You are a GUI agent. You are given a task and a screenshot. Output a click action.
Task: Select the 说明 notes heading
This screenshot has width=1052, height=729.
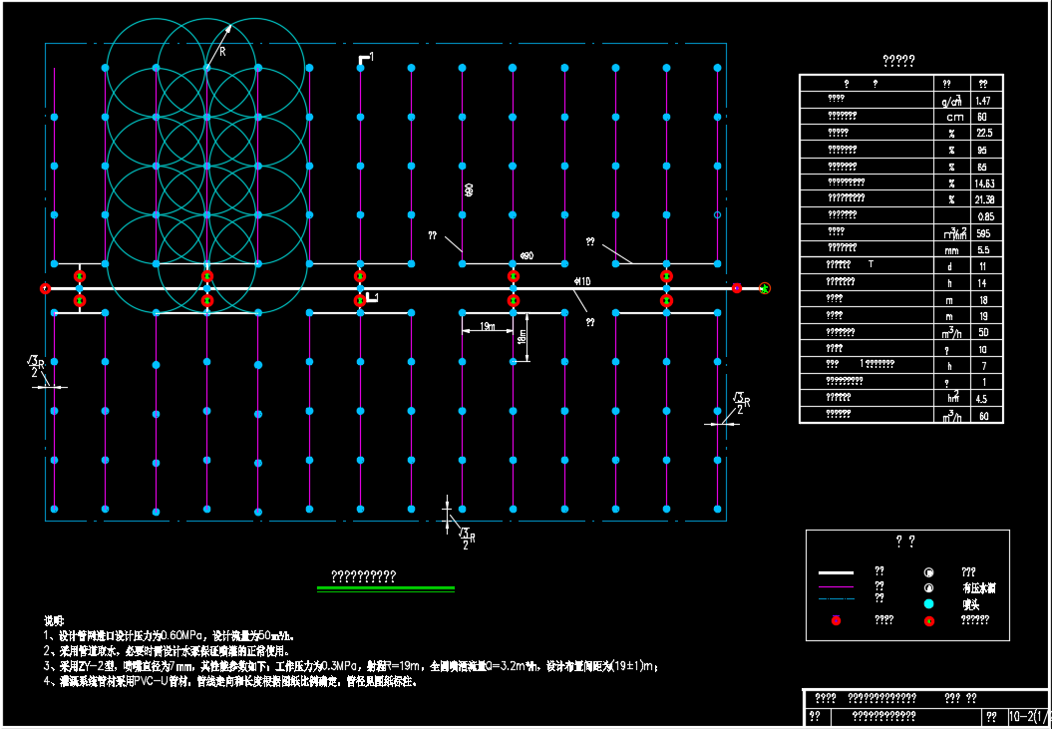54,619
